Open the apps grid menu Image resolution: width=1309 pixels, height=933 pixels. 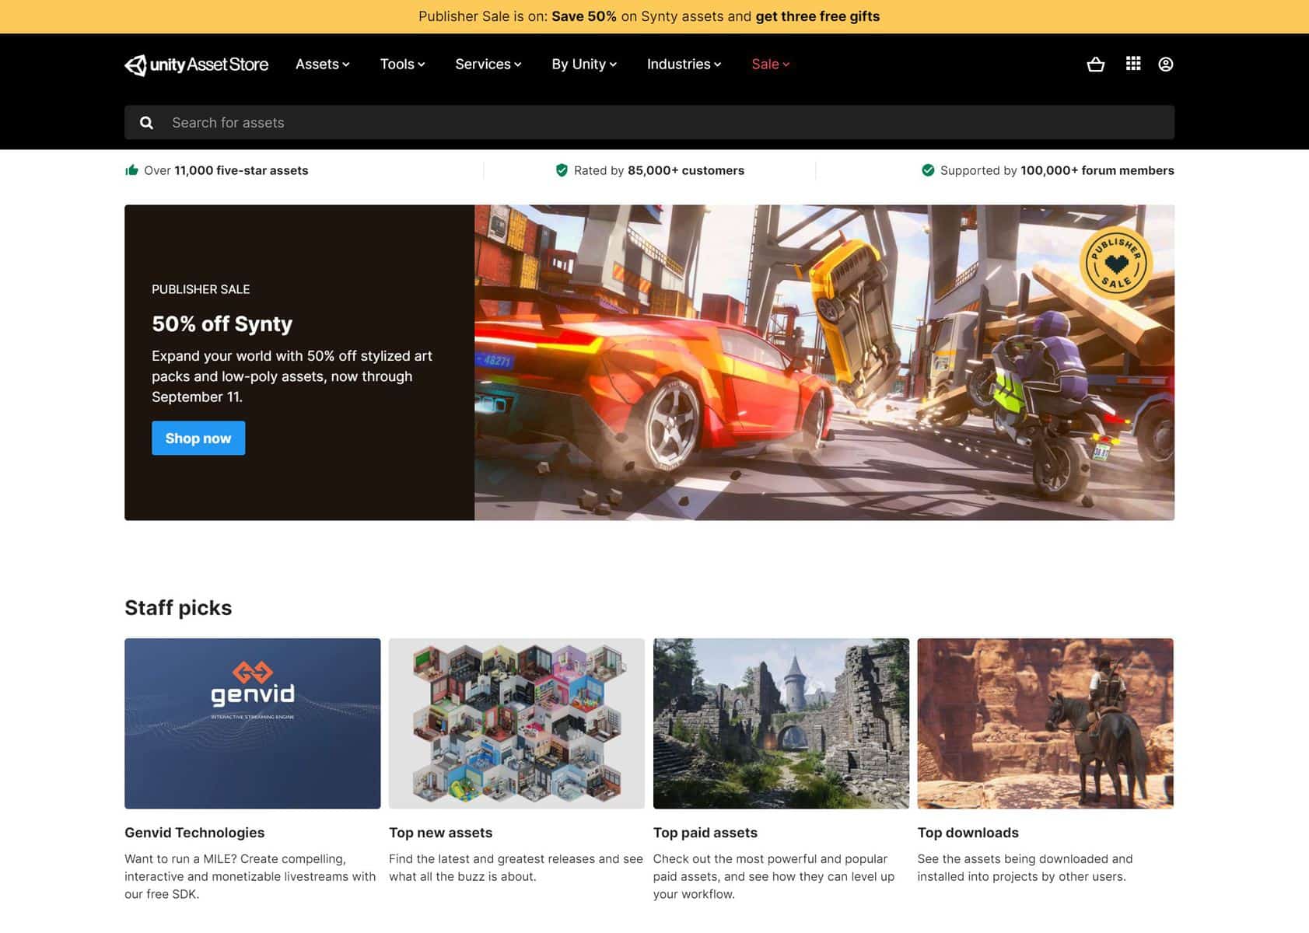[1133, 64]
